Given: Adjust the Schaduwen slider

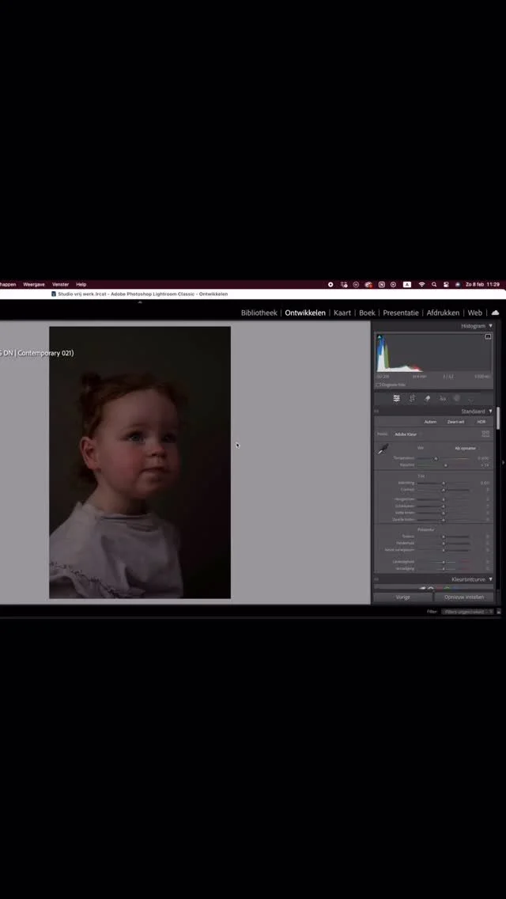Looking at the screenshot, I should click(444, 506).
